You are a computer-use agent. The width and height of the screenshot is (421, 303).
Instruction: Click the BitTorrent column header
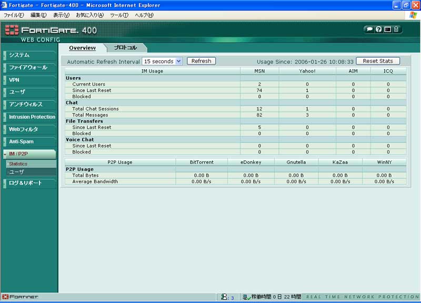pyautogui.click(x=202, y=162)
